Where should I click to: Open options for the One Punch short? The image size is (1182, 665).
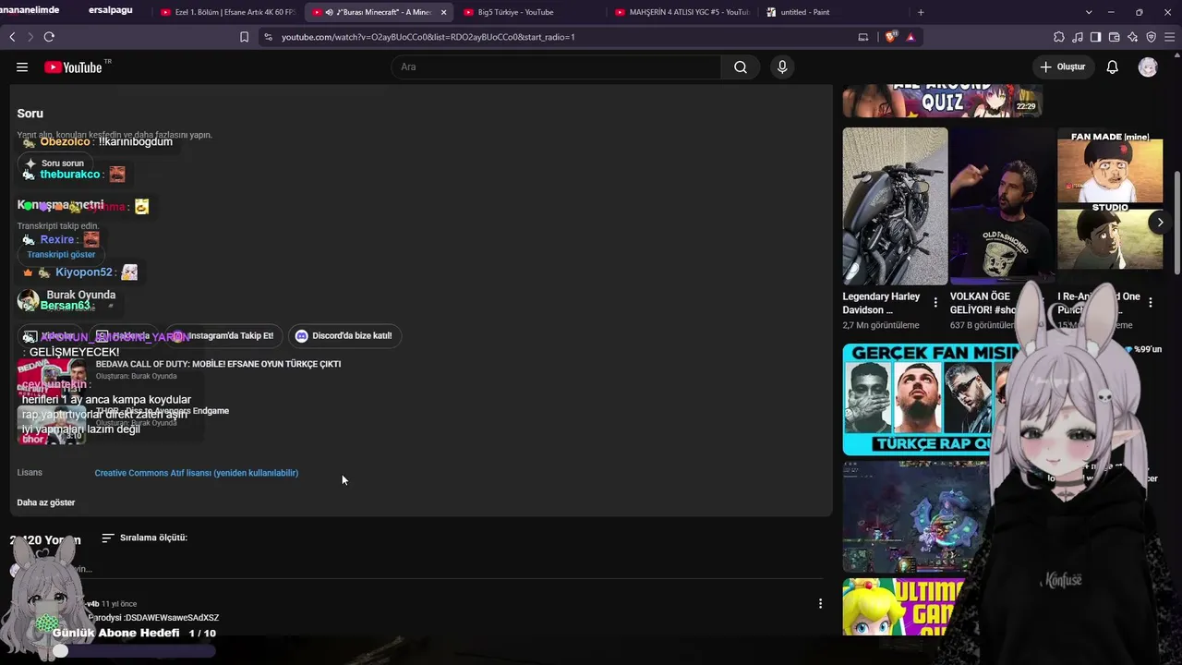[1150, 302]
